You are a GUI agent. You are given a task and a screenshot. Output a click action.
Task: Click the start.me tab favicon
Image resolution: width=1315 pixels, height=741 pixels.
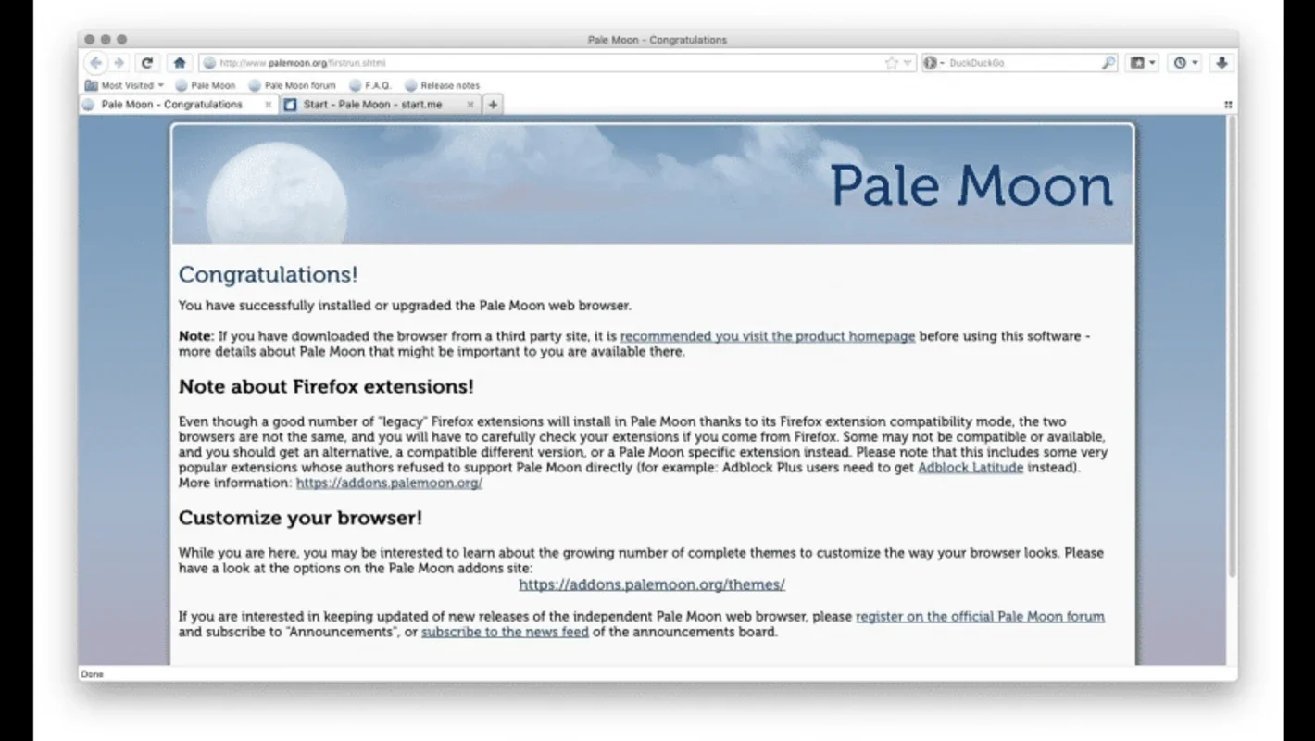[291, 105]
